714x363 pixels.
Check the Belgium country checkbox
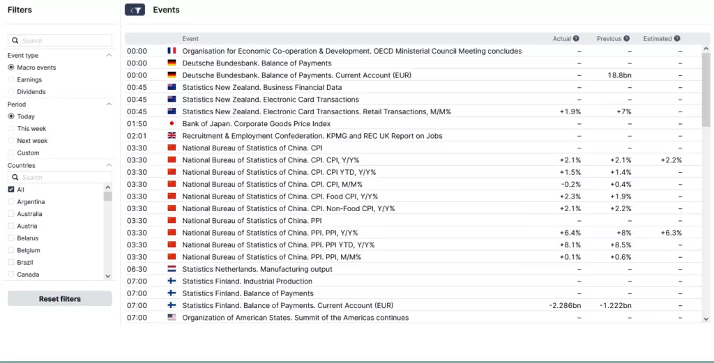click(11, 250)
